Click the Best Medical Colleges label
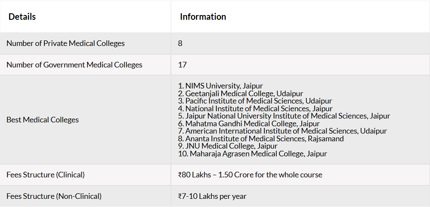The width and height of the screenshot is (430, 207). [43, 120]
